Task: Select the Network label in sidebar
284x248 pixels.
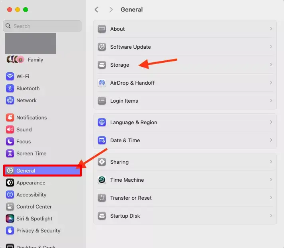Action: click(26, 100)
